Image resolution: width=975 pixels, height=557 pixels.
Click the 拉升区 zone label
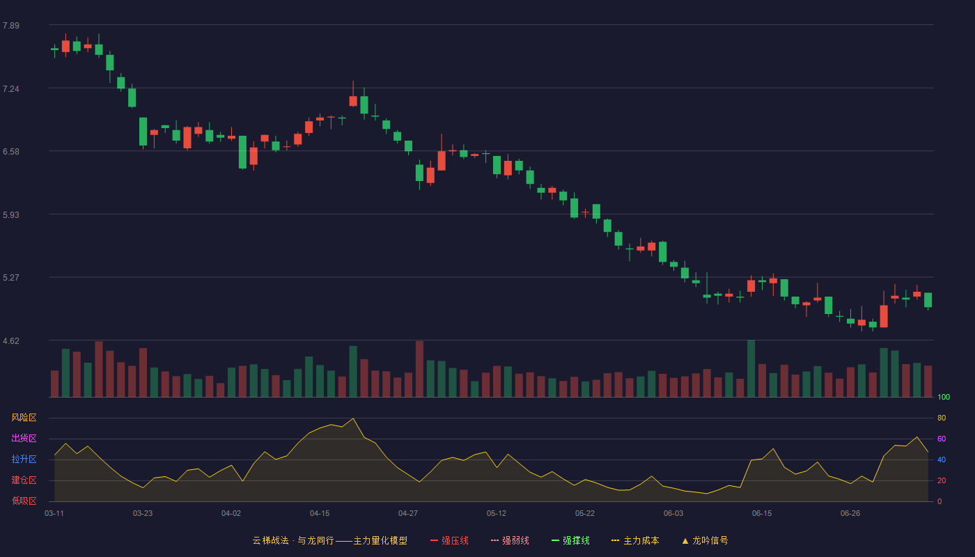tap(24, 460)
